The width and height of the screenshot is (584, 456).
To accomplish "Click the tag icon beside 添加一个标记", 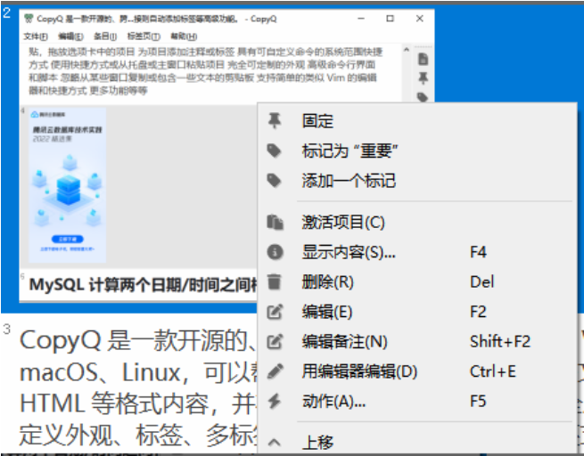I will (x=275, y=181).
